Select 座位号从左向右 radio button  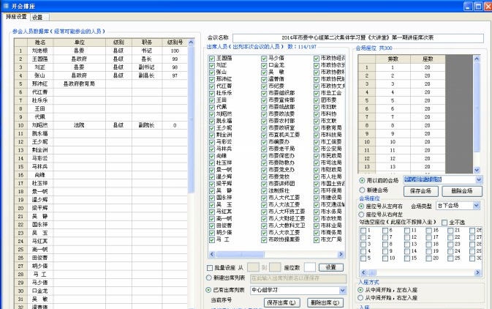(x=361, y=206)
